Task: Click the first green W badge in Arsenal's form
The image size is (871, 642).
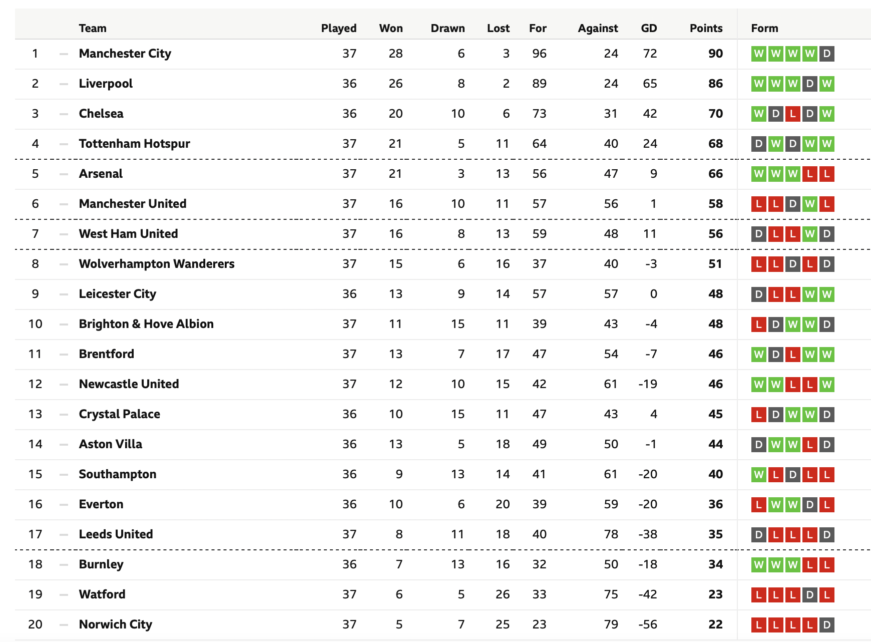Action: click(759, 174)
